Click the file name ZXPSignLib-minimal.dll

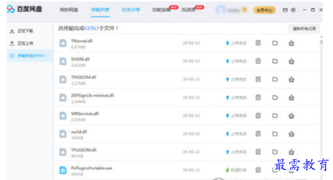pyautogui.click(x=92, y=96)
